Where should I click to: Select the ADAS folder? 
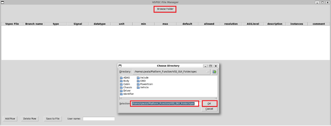point(125,78)
